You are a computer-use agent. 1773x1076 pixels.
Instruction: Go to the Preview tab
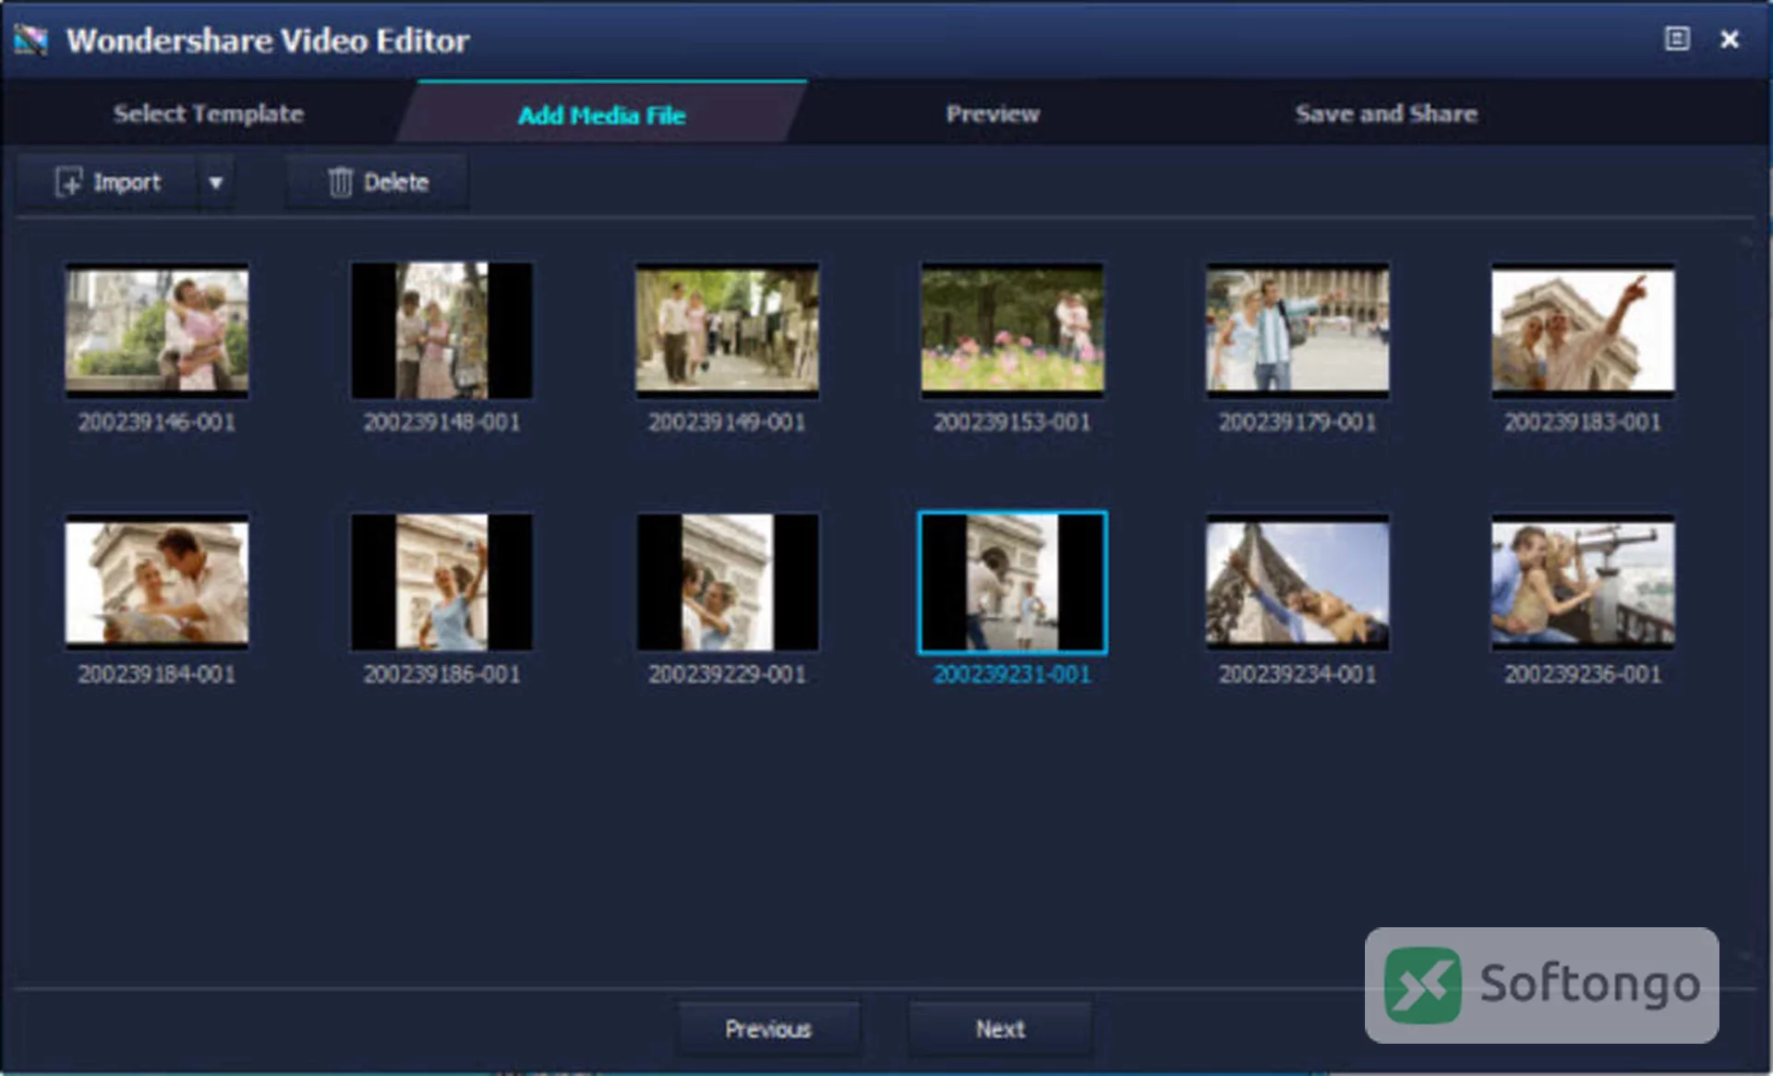pyautogui.click(x=993, y=114)
